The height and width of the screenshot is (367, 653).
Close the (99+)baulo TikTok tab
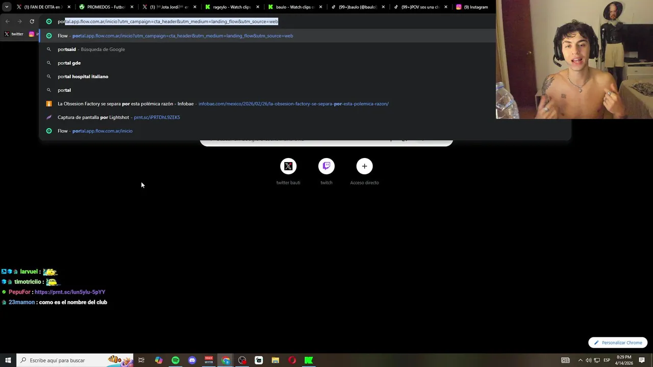(384, 7)
